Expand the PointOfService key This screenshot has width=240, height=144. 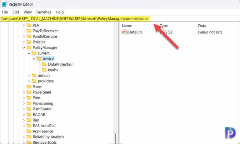coord(24,36)
